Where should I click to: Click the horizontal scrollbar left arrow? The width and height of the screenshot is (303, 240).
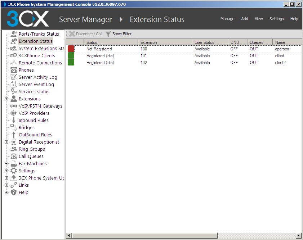click(69, 235)
